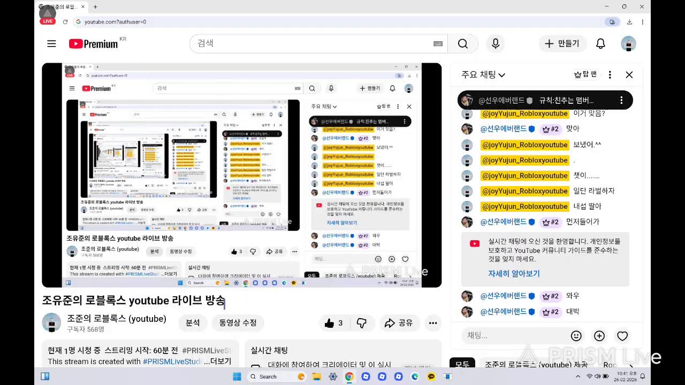Click the chat message 먼저들어가

click(583, 221)
